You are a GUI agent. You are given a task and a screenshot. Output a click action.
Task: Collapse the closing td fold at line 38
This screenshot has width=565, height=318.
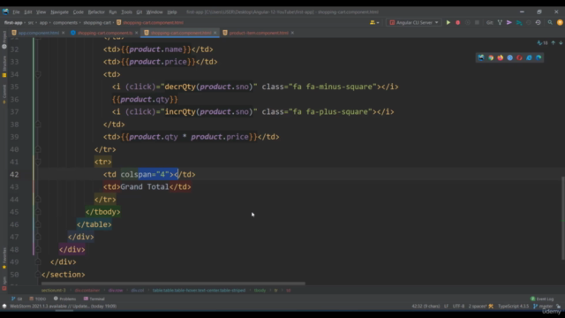point(38,125)
